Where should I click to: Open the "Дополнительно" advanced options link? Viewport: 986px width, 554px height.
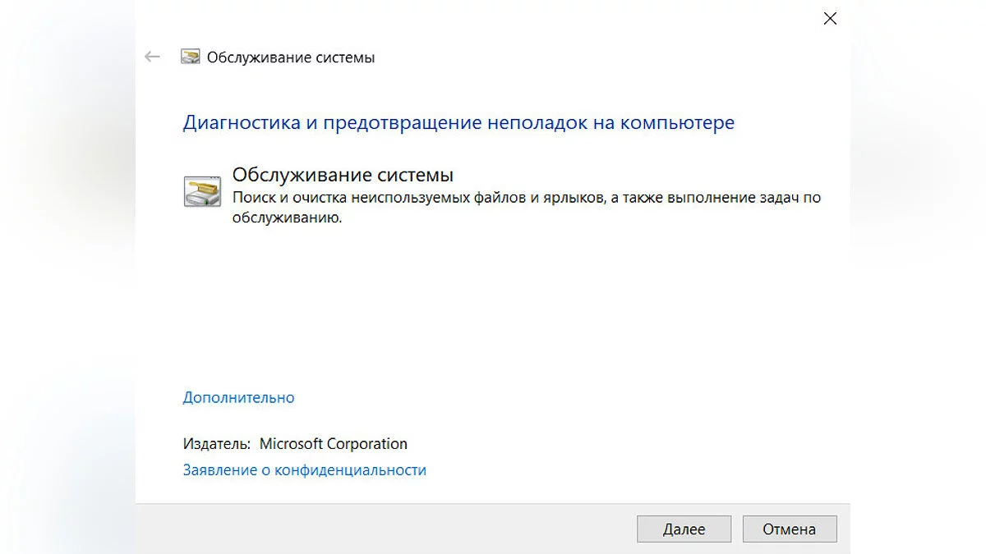[x=238, y=397]
